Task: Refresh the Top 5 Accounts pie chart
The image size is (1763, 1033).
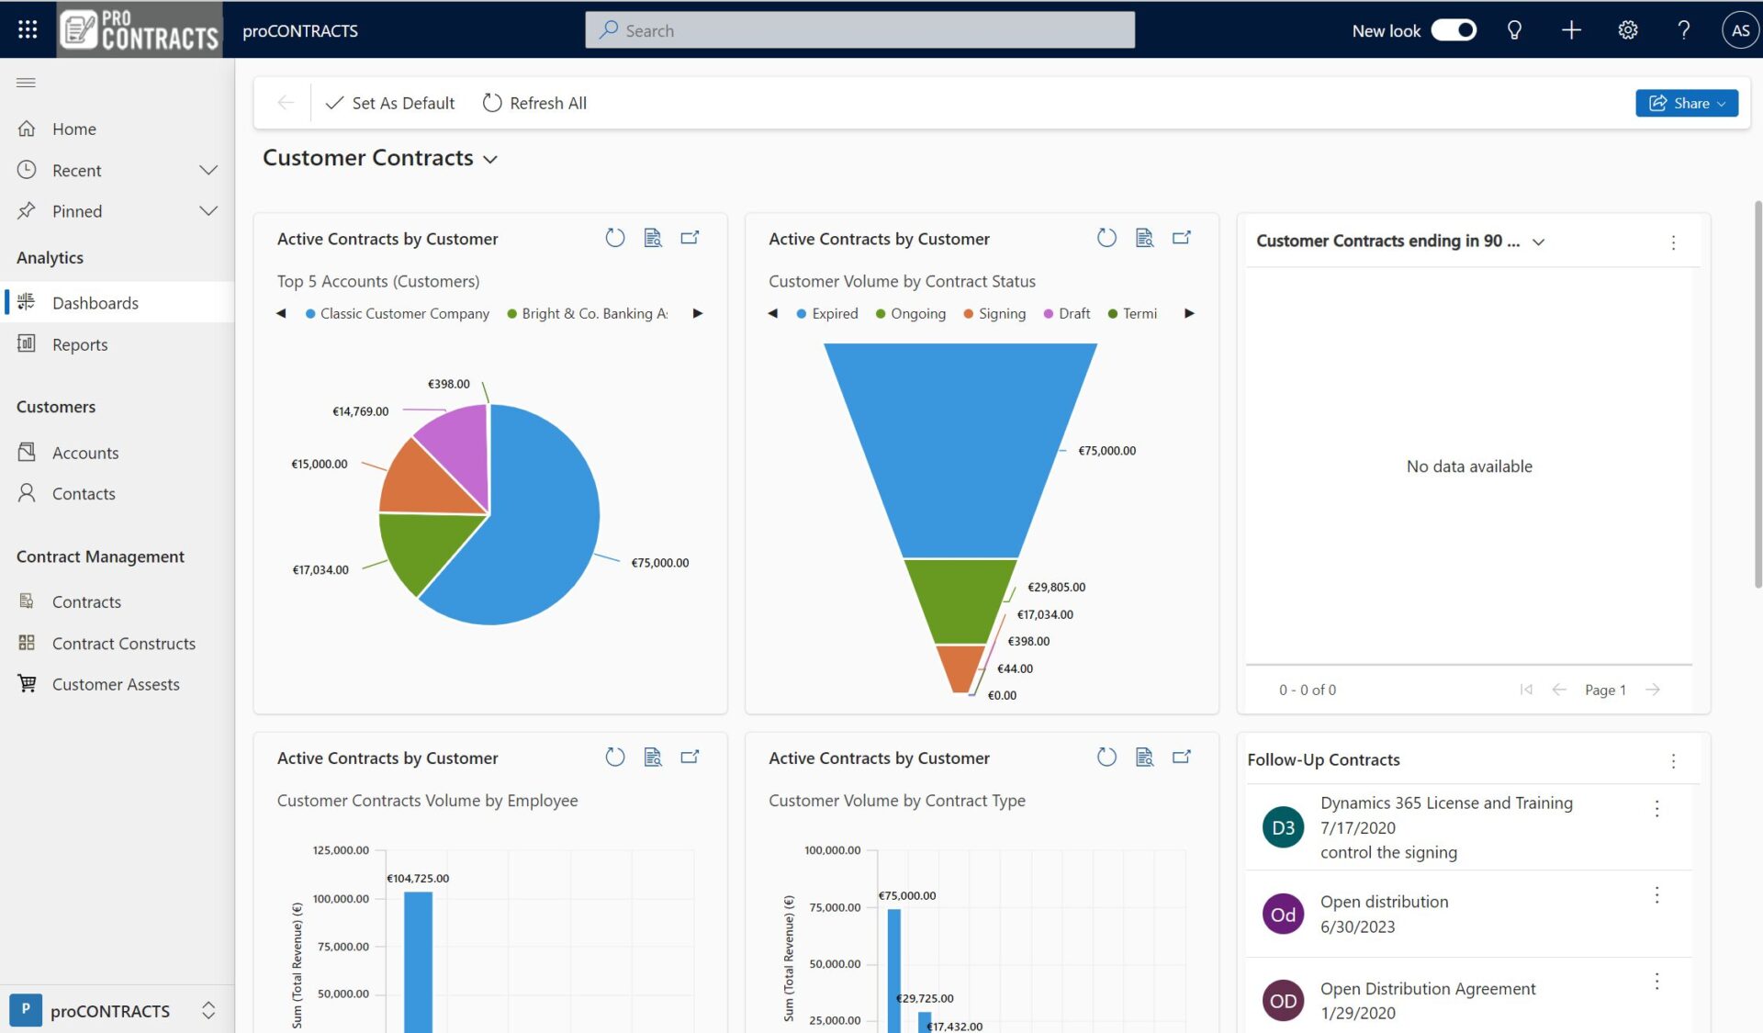Action: (614, 237)
